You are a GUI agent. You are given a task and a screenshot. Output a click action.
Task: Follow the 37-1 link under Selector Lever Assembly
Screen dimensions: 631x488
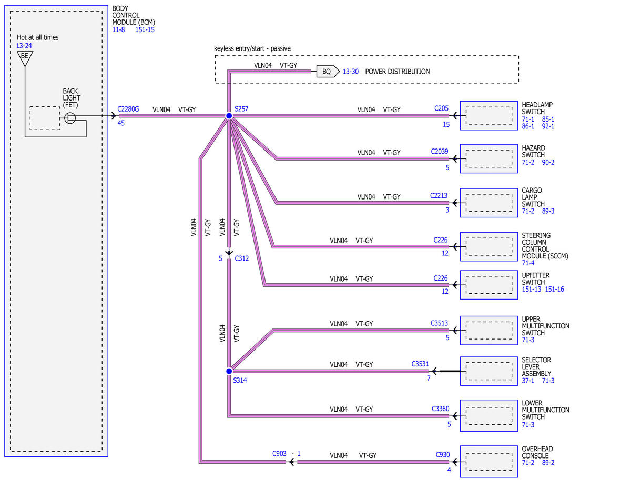(528, 381)
